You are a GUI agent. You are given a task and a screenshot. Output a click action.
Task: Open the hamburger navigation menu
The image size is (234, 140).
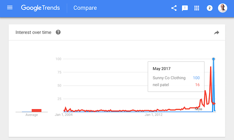click(10, 8)
